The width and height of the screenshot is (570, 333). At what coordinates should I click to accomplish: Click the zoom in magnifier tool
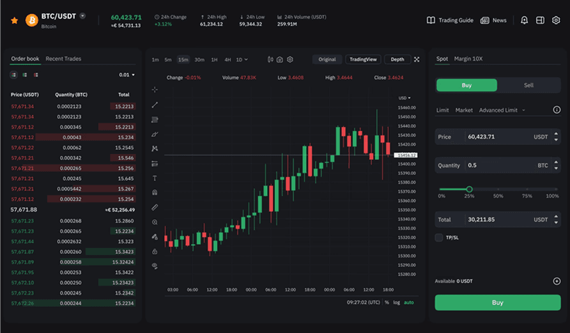[x=155, y=222]
